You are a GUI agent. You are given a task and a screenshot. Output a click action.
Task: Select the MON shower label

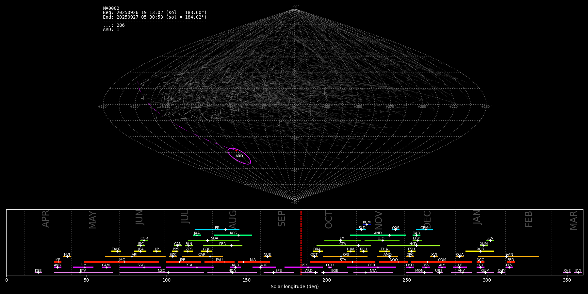[419, 271]
